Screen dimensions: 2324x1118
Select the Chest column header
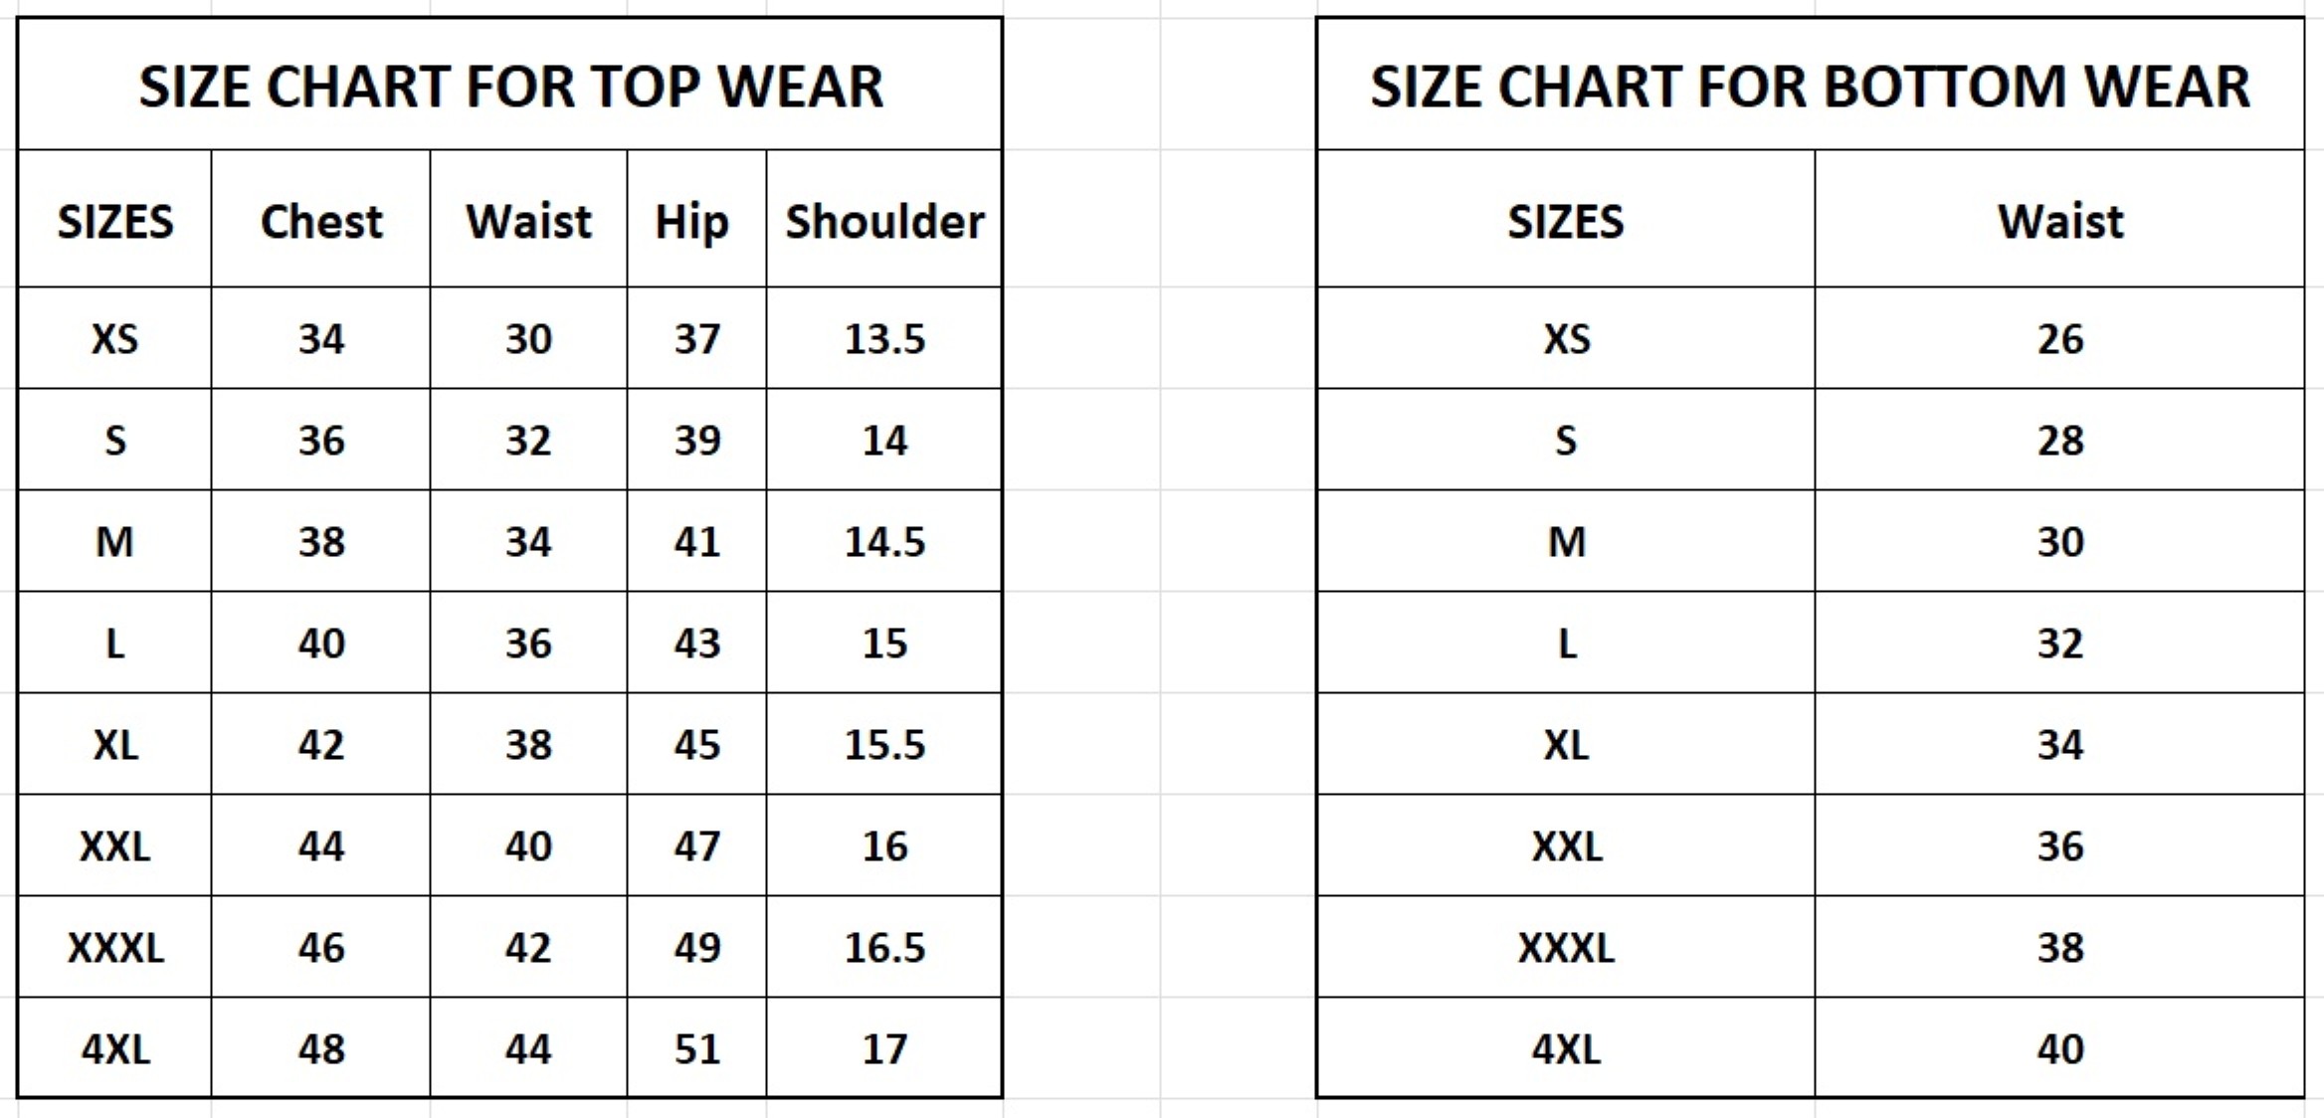click(x=321, y=221)
